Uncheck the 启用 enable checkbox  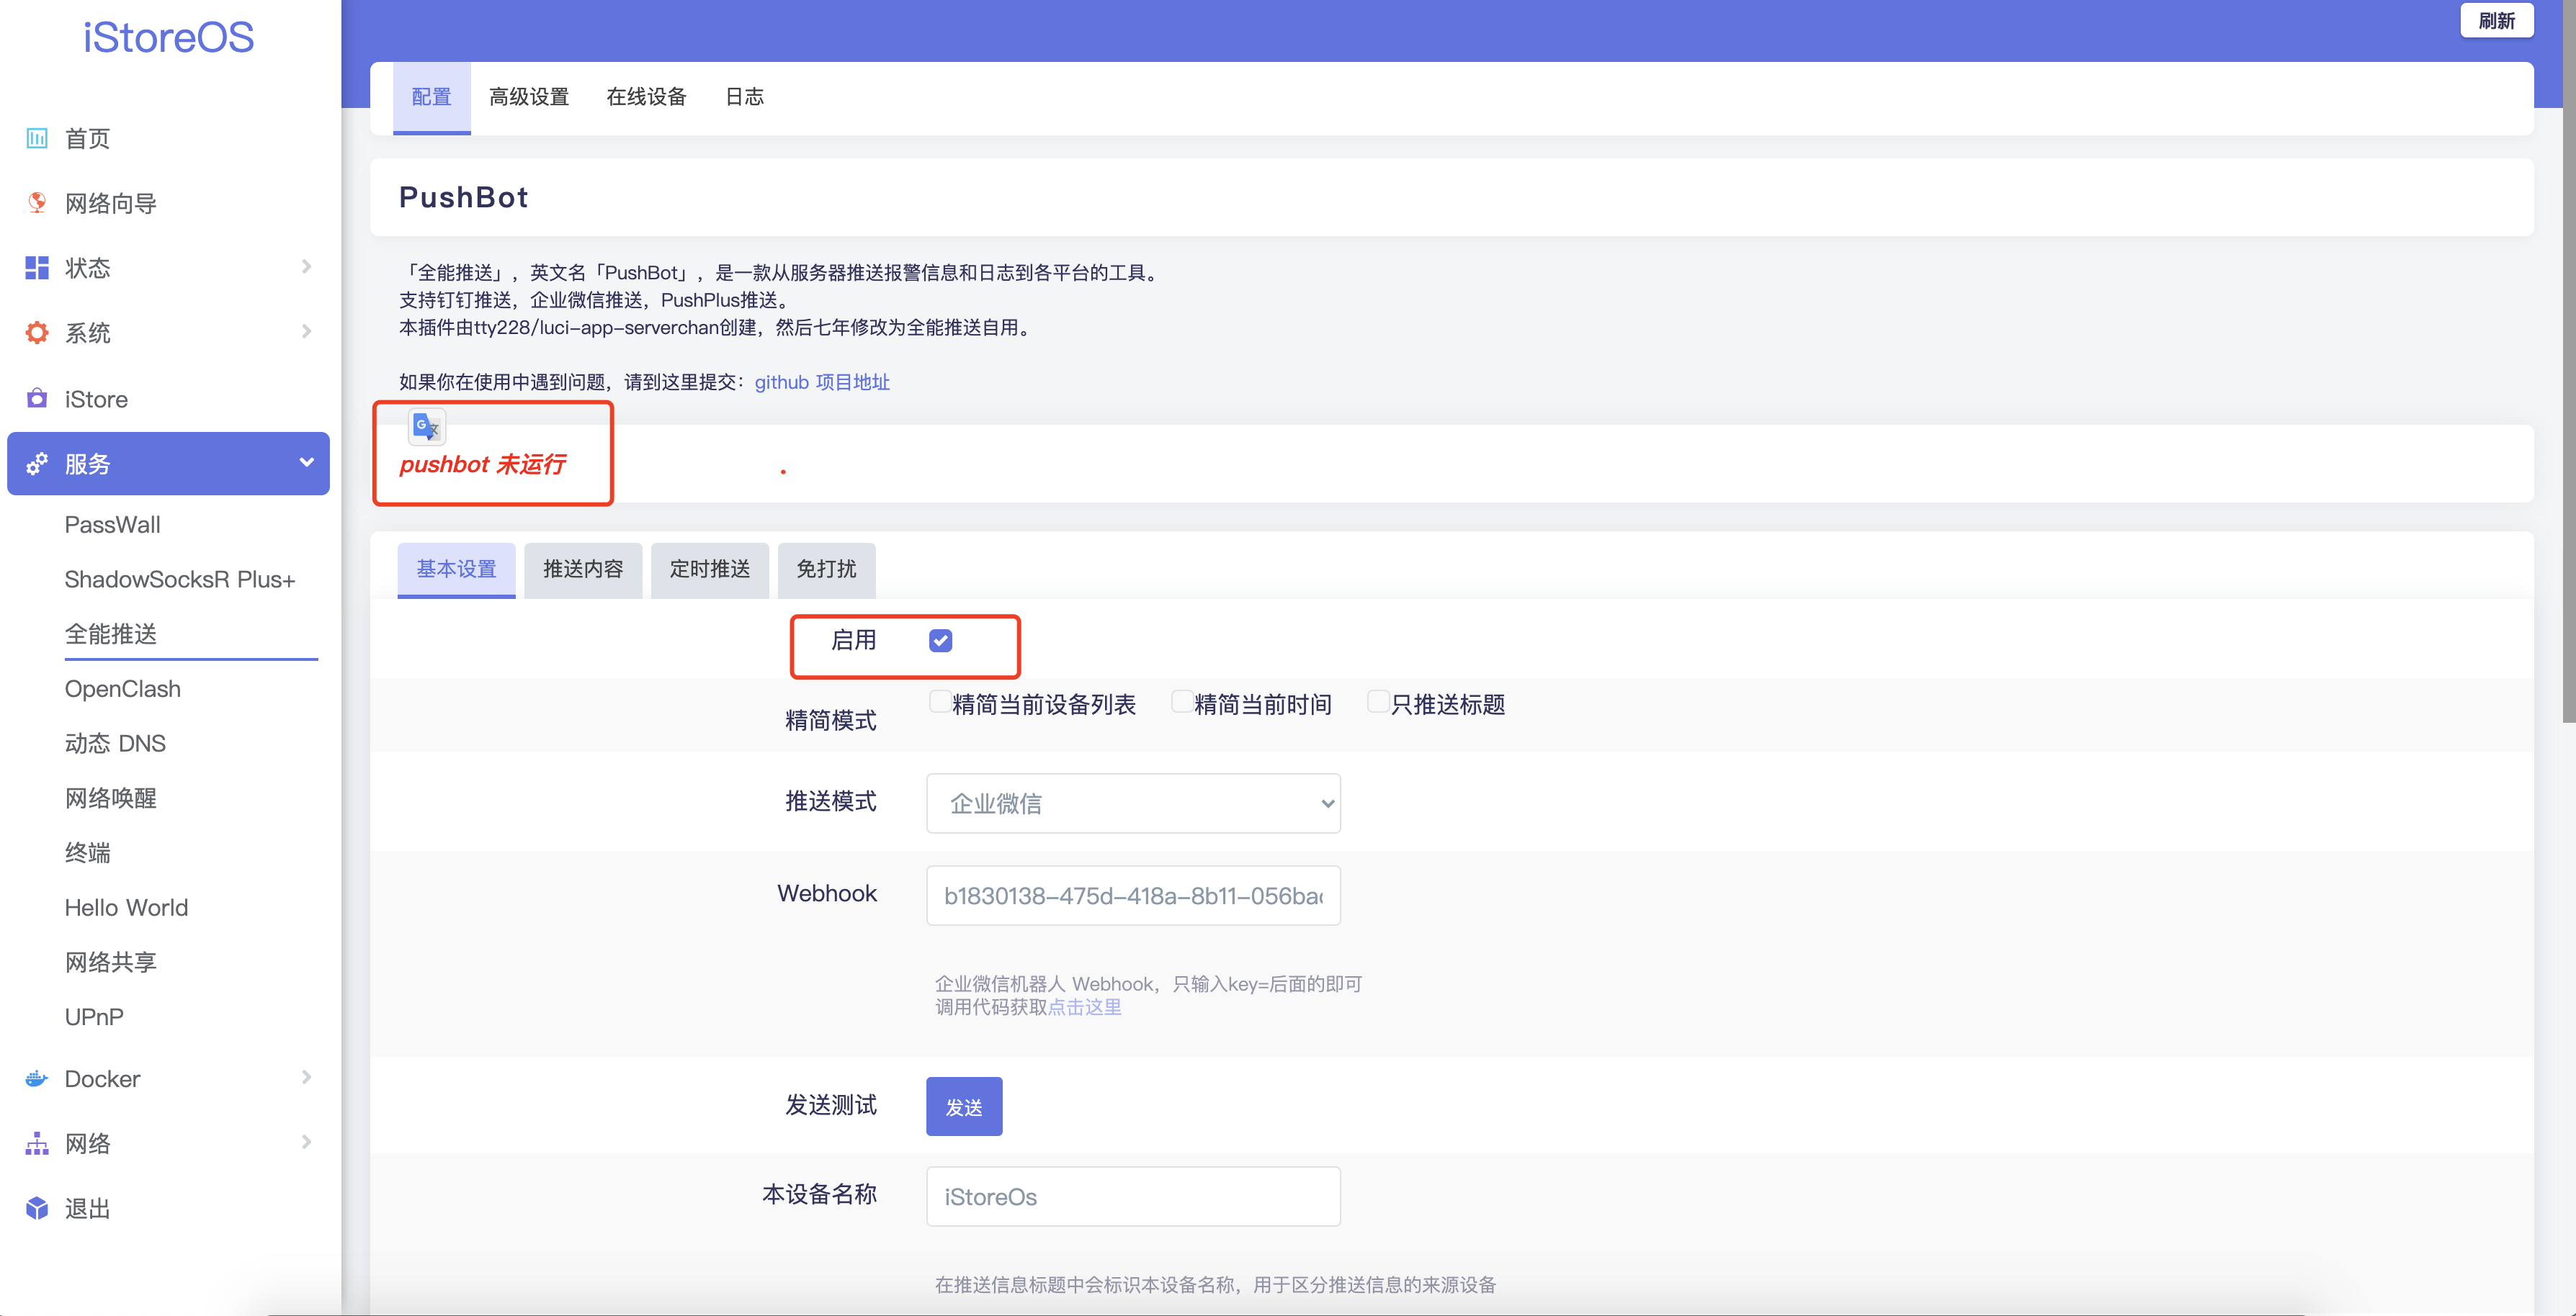click(940, 641)
